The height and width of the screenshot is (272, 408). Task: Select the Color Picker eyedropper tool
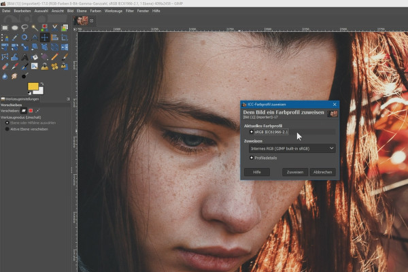(x=14, y=37)
